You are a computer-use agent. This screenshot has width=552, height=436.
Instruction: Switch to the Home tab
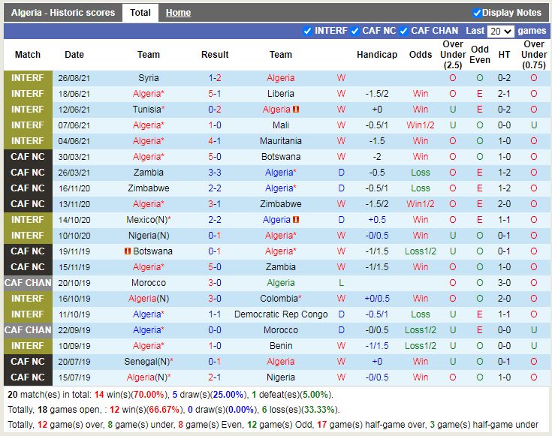(x=178, y=13)
